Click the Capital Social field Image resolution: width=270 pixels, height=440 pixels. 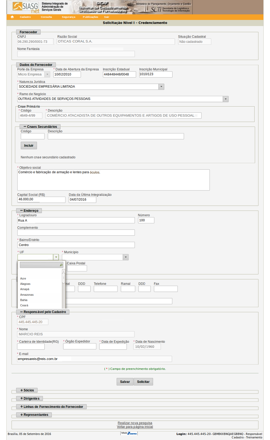(x=41, y=200)
